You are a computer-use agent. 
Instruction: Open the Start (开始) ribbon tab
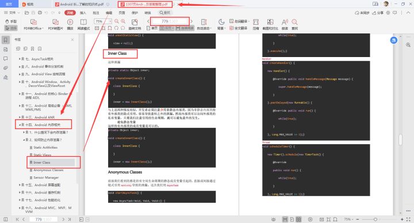(x=70, y=13)
